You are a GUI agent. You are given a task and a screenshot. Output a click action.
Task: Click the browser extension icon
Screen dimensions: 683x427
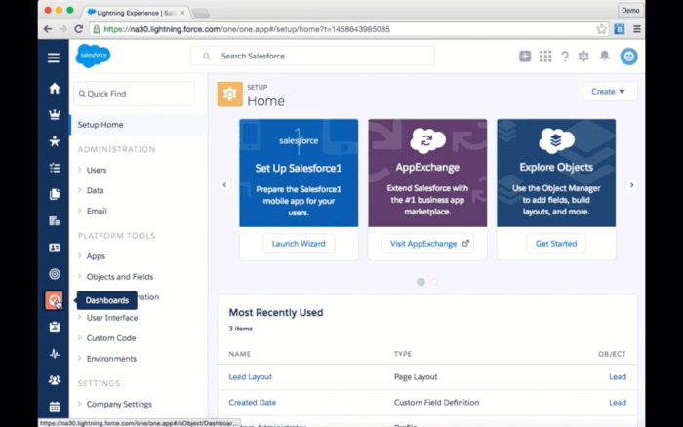pos(620,29)
